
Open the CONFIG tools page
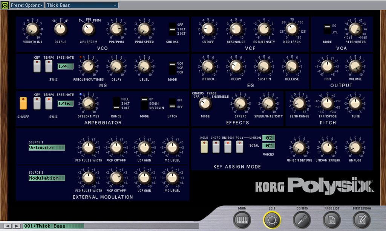302,220
